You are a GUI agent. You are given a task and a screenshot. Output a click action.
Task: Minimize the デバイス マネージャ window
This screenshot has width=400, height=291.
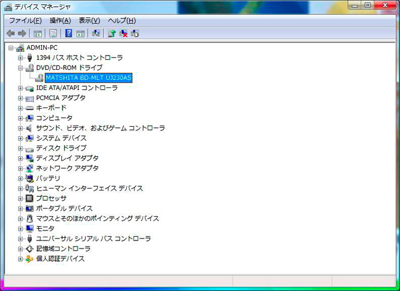[x=355, y=6]
